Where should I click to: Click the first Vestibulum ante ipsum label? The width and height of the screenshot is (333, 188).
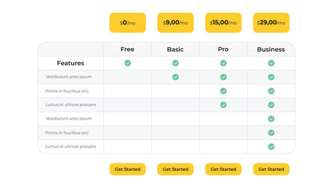tap(69, 77)
